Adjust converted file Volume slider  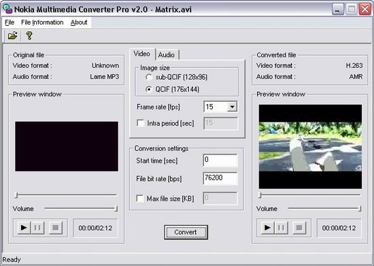coord(324,208)
